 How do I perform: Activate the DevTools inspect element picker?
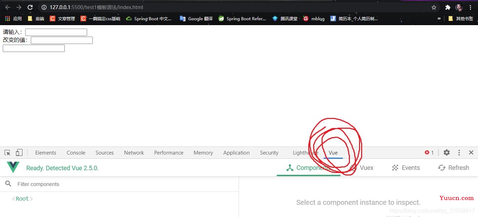click(x=7, y=152)
